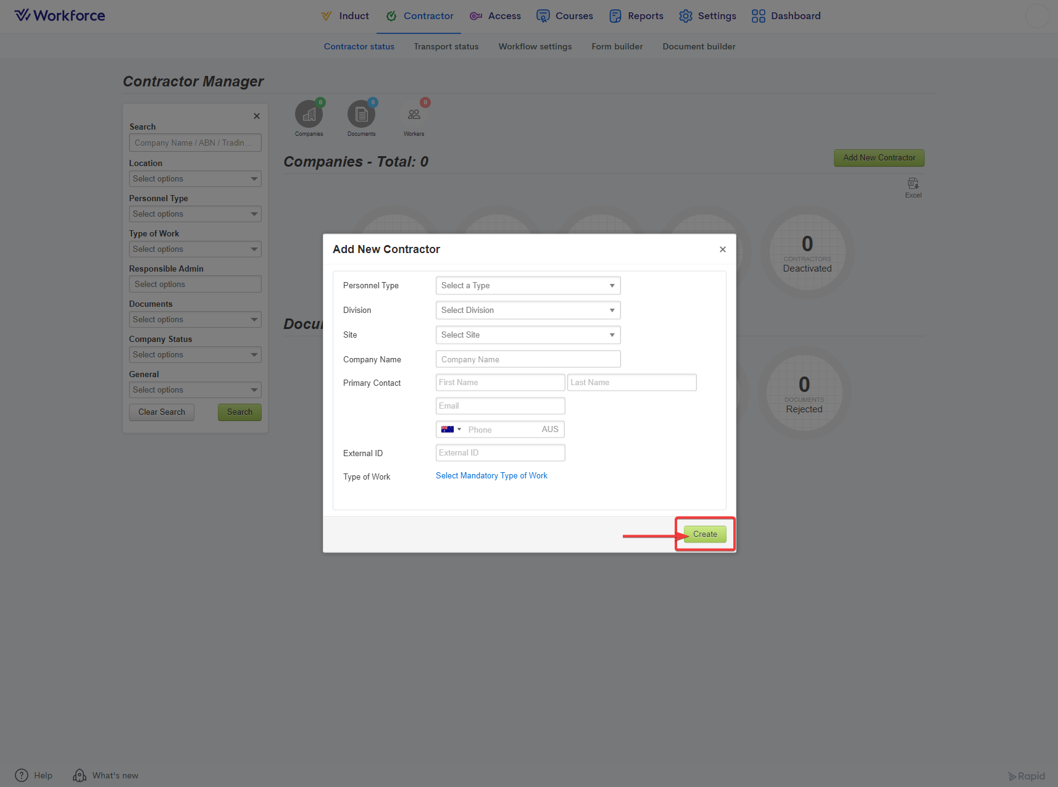Image resolution: width=1058 pixels, height=787 pixels.
Task: Open the Select Division dropdown
Action: [528, 310]
